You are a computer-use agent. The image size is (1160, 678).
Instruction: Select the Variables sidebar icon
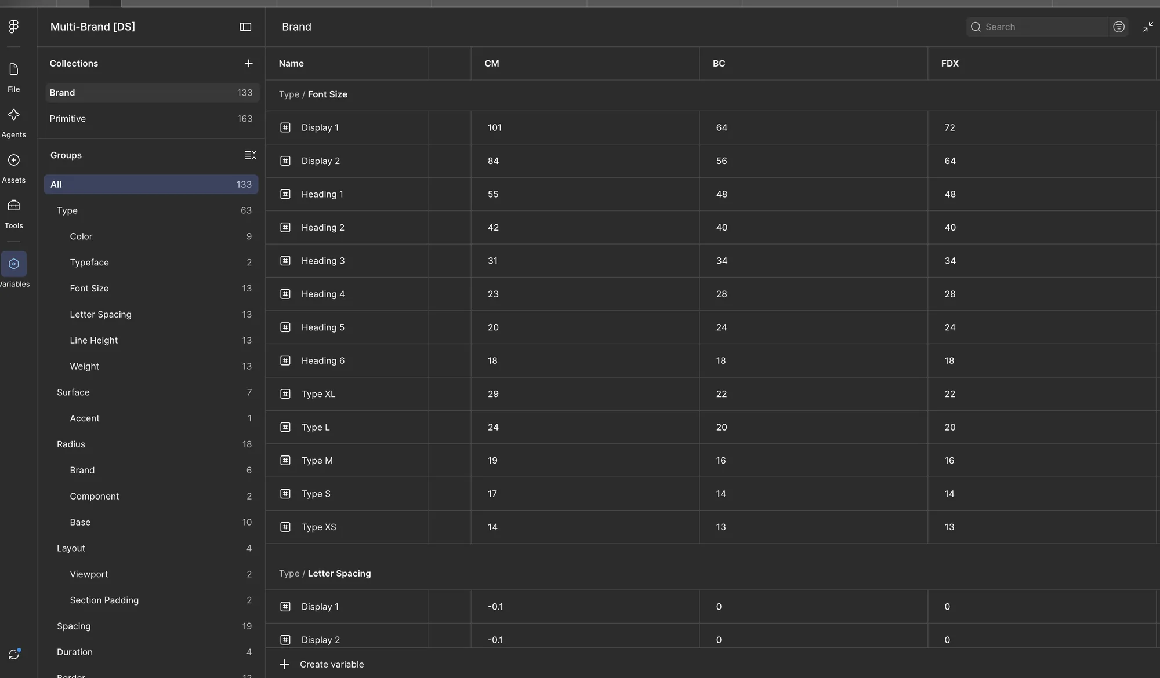click(14, 264)
